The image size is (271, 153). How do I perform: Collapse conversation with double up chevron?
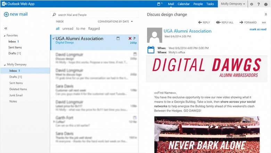pyautogui.click(x=266, y=15)
